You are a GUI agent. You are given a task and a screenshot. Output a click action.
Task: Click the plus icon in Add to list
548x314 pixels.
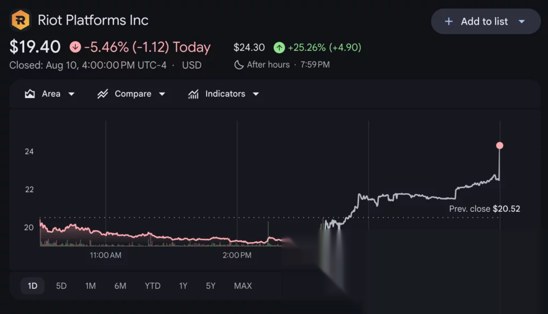448,21
